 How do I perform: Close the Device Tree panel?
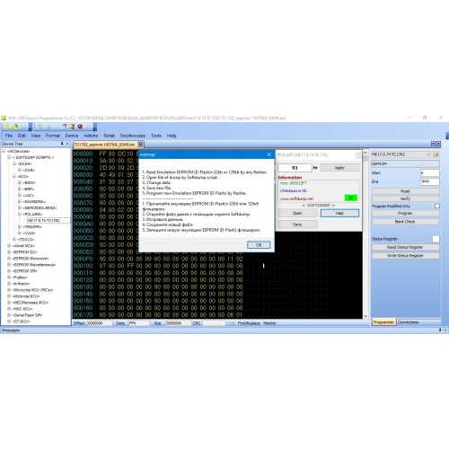(67, 144)
